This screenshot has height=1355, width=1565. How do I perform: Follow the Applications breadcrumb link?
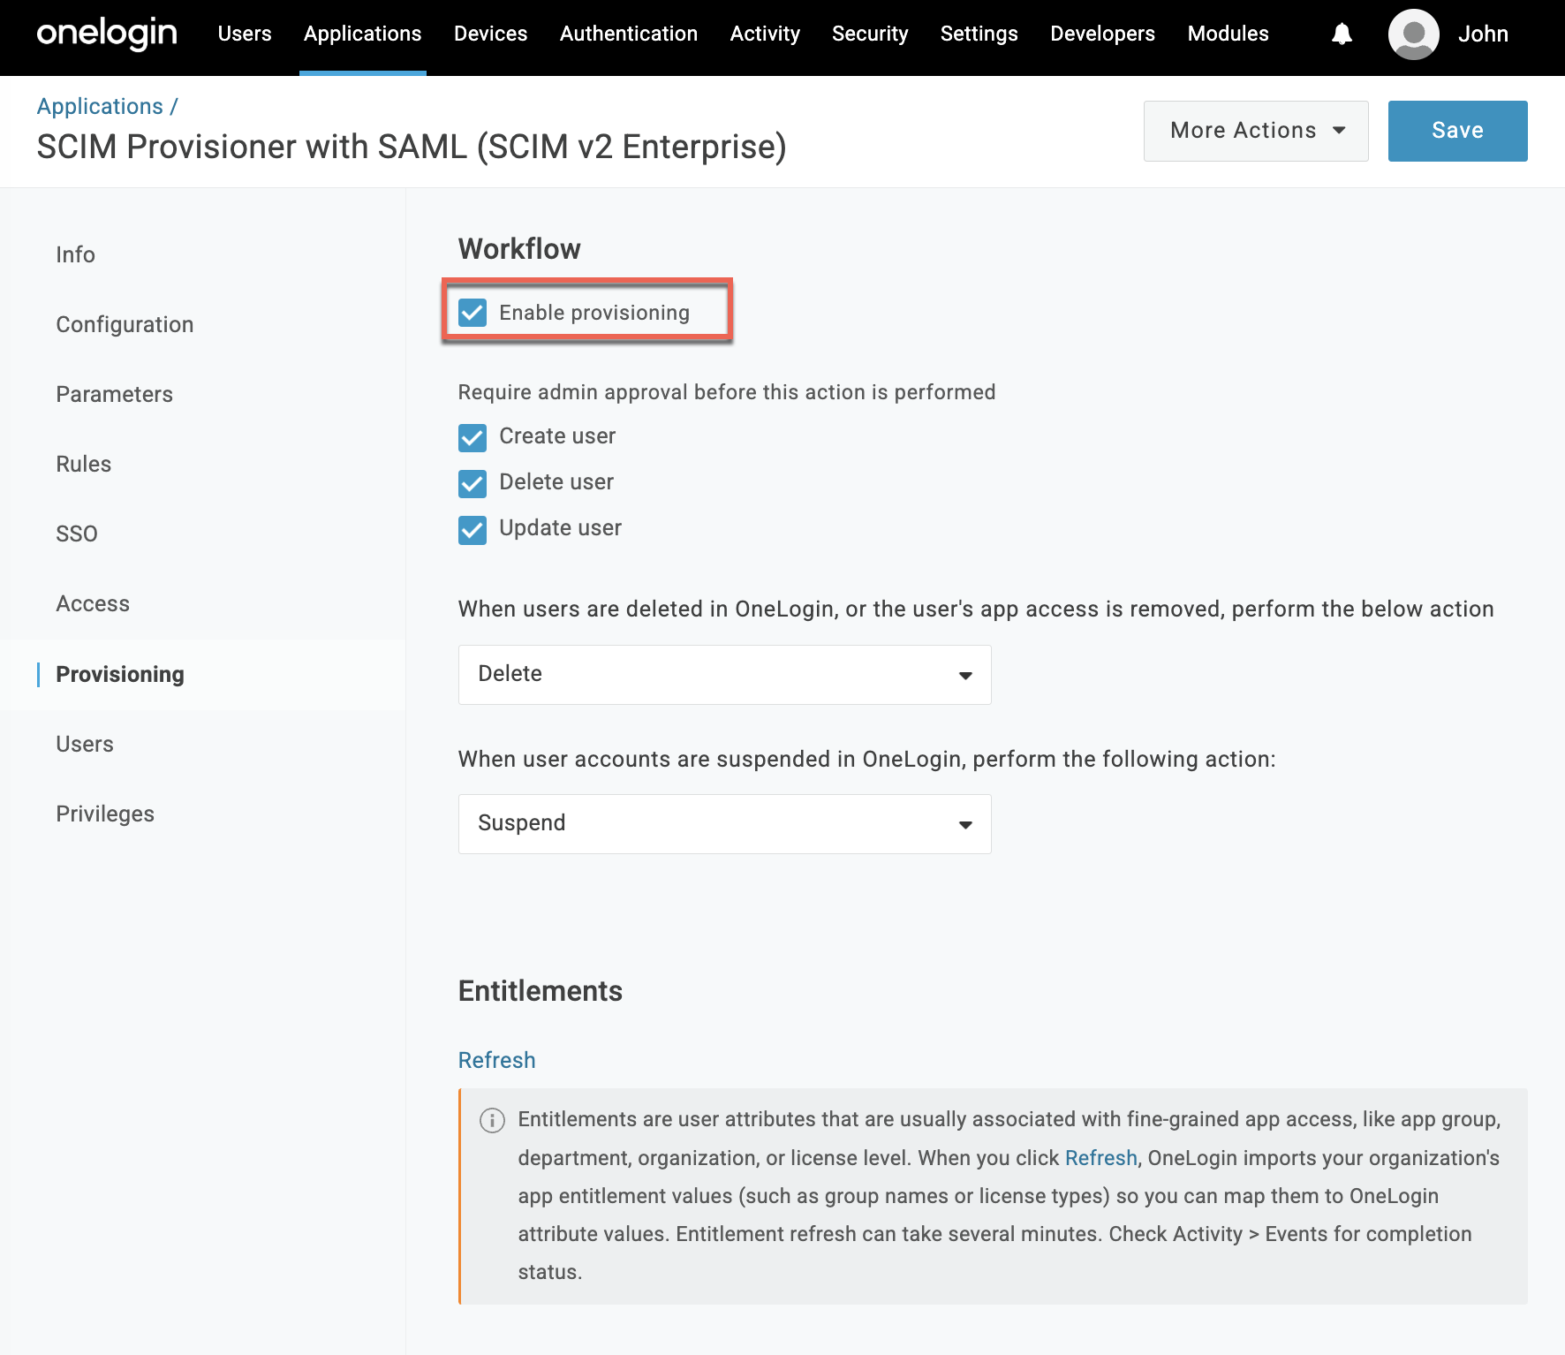click(x=100, y=105)
